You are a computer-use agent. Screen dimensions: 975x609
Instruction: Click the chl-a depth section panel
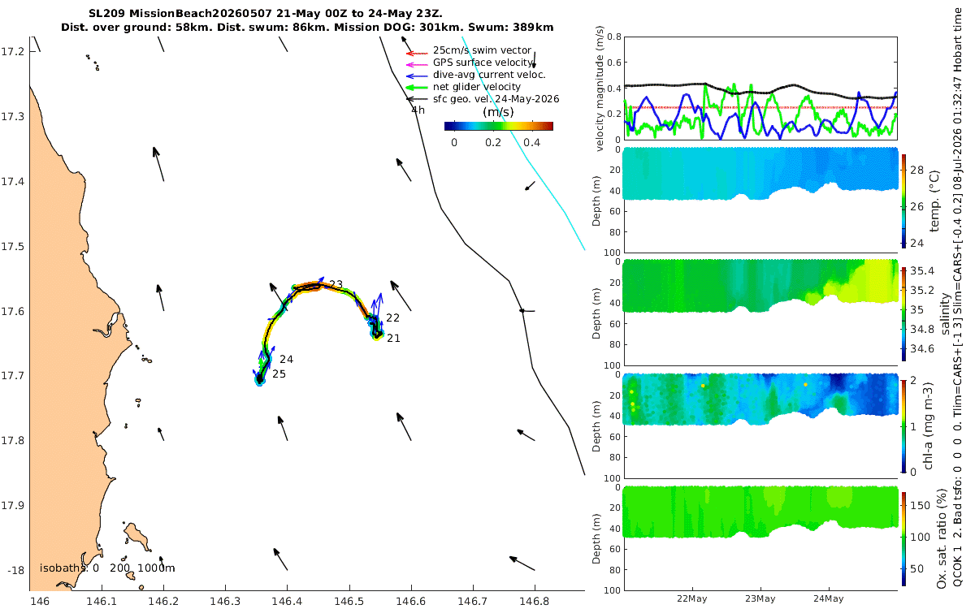[760, 425]
